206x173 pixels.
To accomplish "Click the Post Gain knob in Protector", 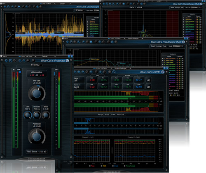I will (x=37, y=136).
